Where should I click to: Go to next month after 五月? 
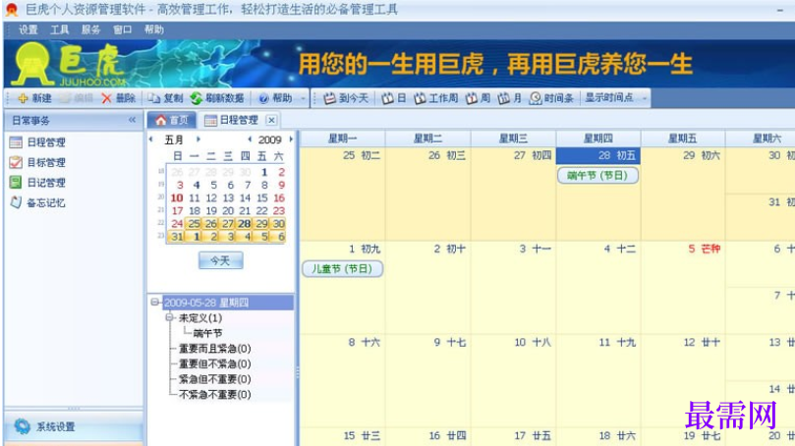pos(199,139)
